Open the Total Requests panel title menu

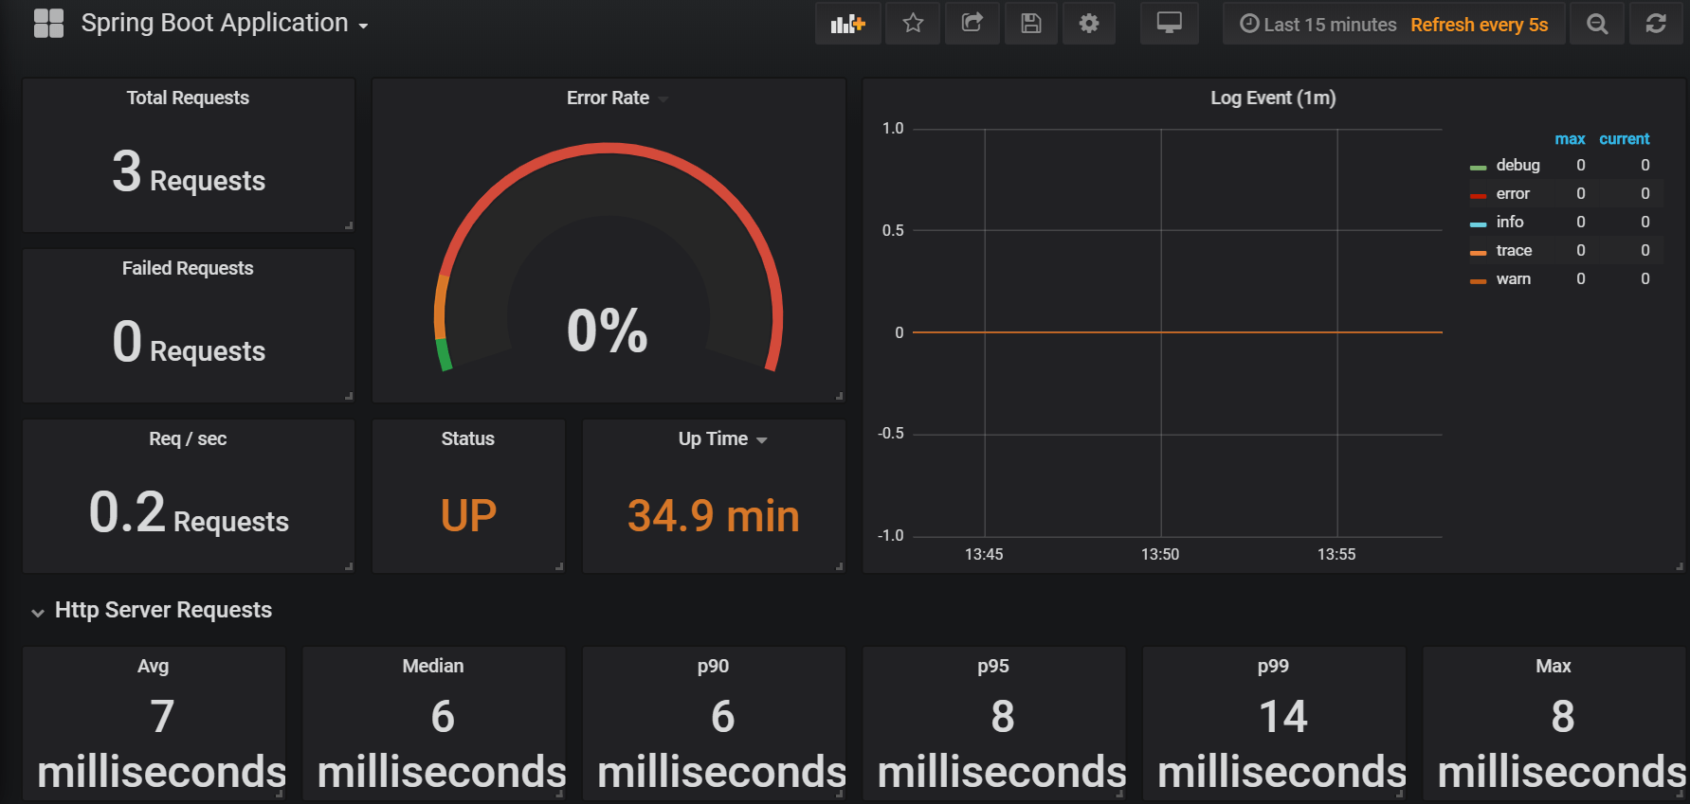click(x=188, y=98)
